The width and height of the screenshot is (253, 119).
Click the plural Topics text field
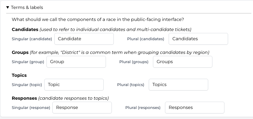[x=178, y=85]
